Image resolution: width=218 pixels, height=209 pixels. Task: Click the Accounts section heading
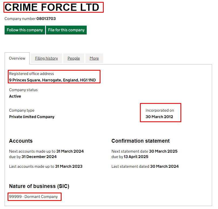[x=21, y=141]
